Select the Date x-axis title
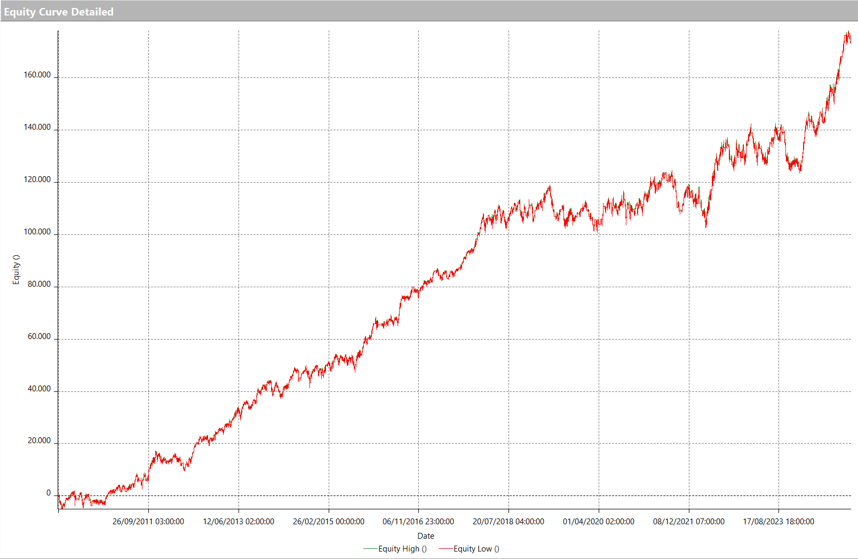 coord(425,536)
